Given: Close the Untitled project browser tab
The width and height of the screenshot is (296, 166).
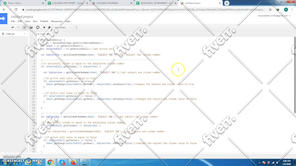Looking at the screenshot, I should pos(219,3).
